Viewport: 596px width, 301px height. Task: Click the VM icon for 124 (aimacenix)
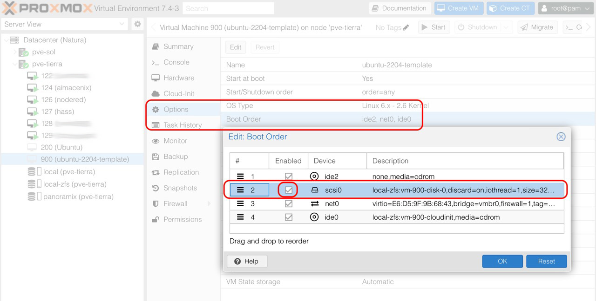(33, 88)
